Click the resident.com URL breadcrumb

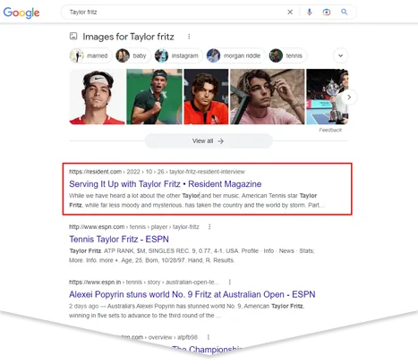[x=157, y=172]
